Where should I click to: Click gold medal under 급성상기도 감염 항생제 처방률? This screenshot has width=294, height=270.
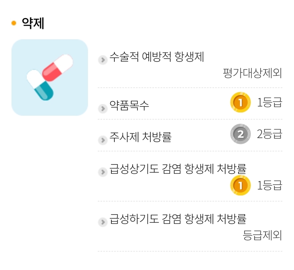pyautogui.click(x=240, y=185)
